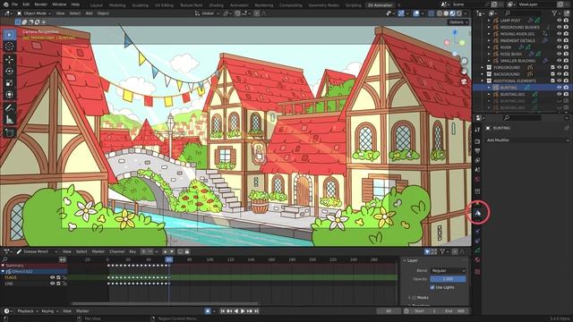Toggle camera view gizmo in viewport
This screenshot has width=573, height=322.
464,81
